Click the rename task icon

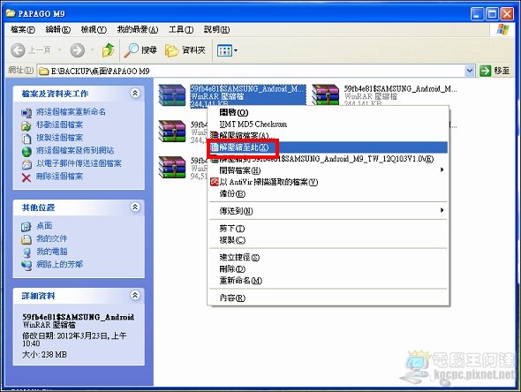pos(26,113)
